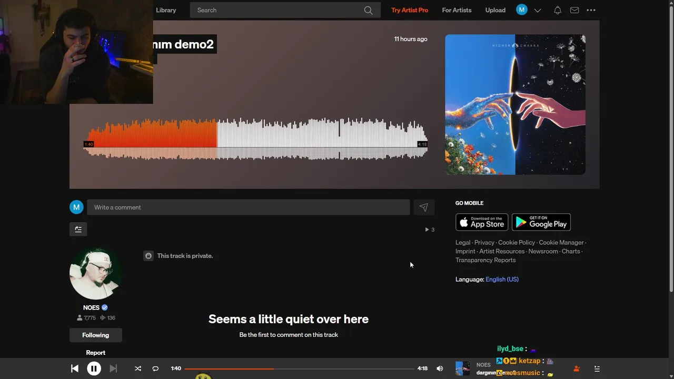Viewport: 674px width, 379px height.
Task: Open NOES profile picture
Action: [95, 274]
